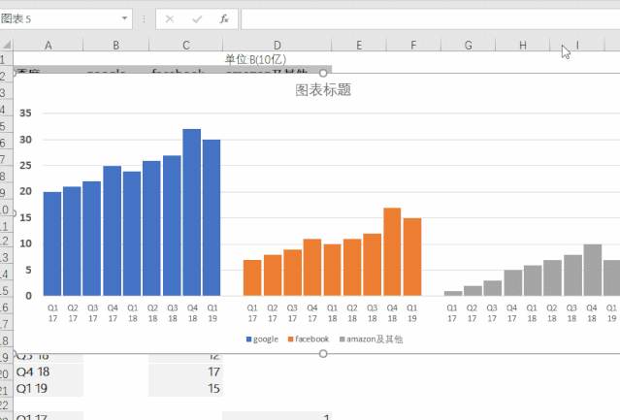Click the cancel X icon in formula bar
Image resolution: width=620 pixels, height=420 pixels.
170,19
